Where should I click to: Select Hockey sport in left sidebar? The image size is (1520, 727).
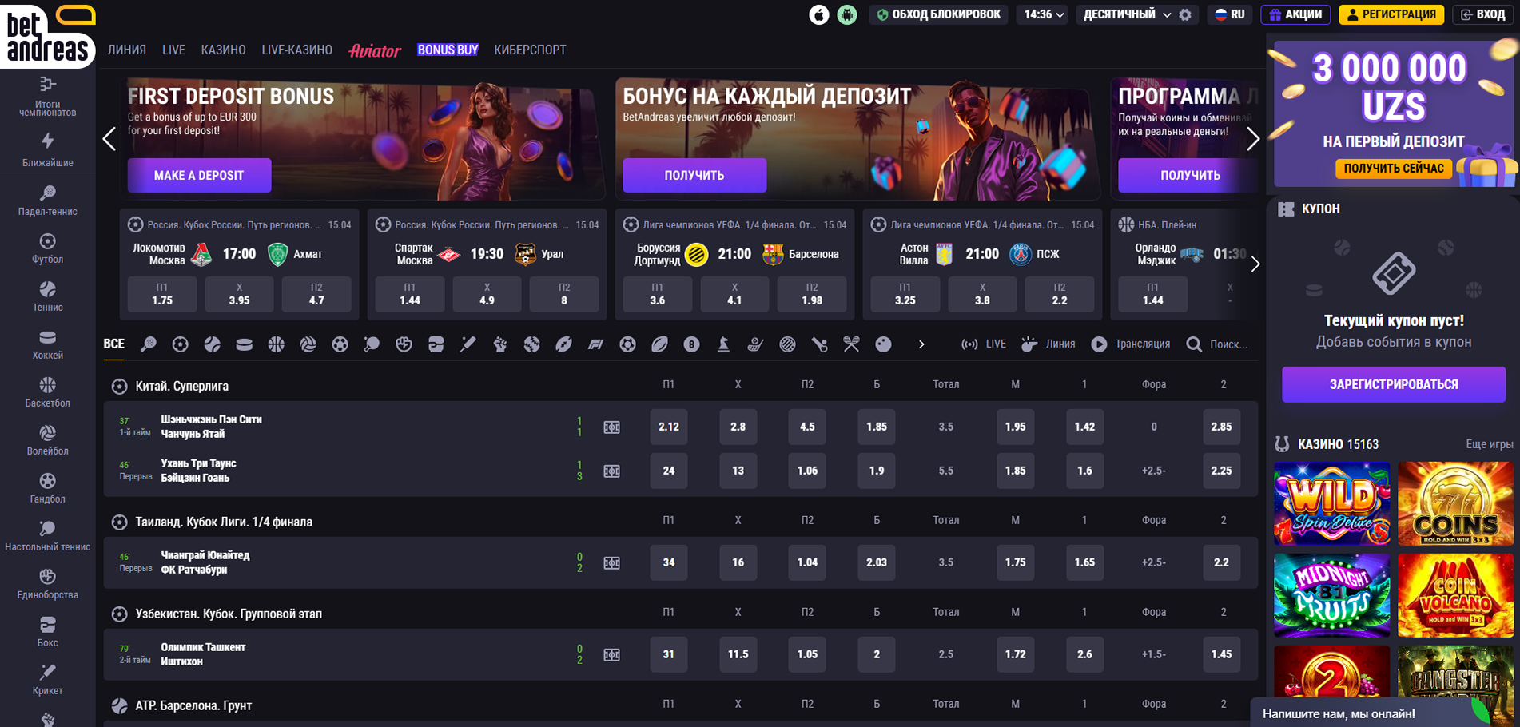pyautogui.click(x=47, y=344)
